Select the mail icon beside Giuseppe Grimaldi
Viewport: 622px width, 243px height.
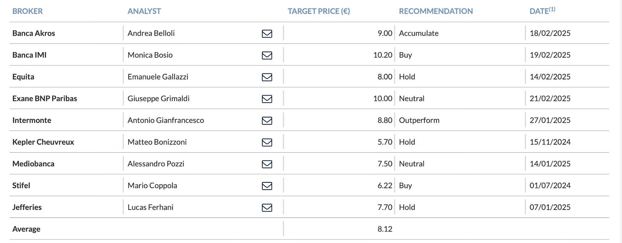(x=267, y=98)
